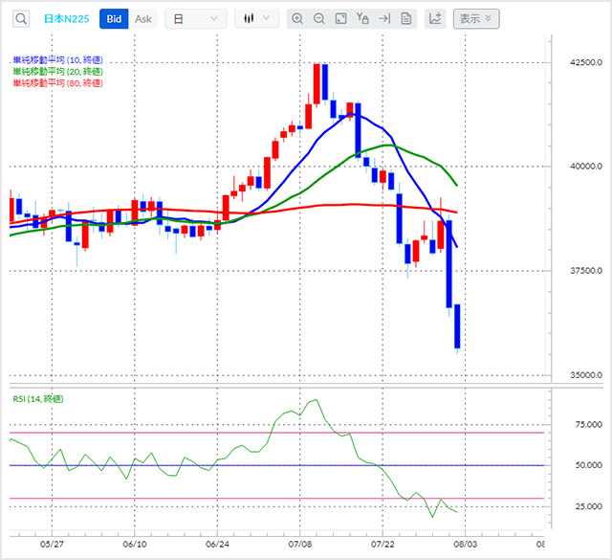Viewport: 612px width, 560px height.
Task: Click the RSI 50.000 level label
Action: point(589,465)
